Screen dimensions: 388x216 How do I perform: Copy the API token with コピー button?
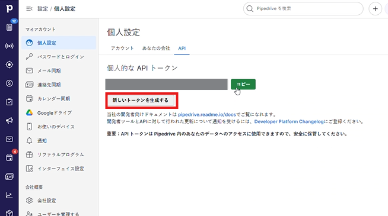coord(243,84)
